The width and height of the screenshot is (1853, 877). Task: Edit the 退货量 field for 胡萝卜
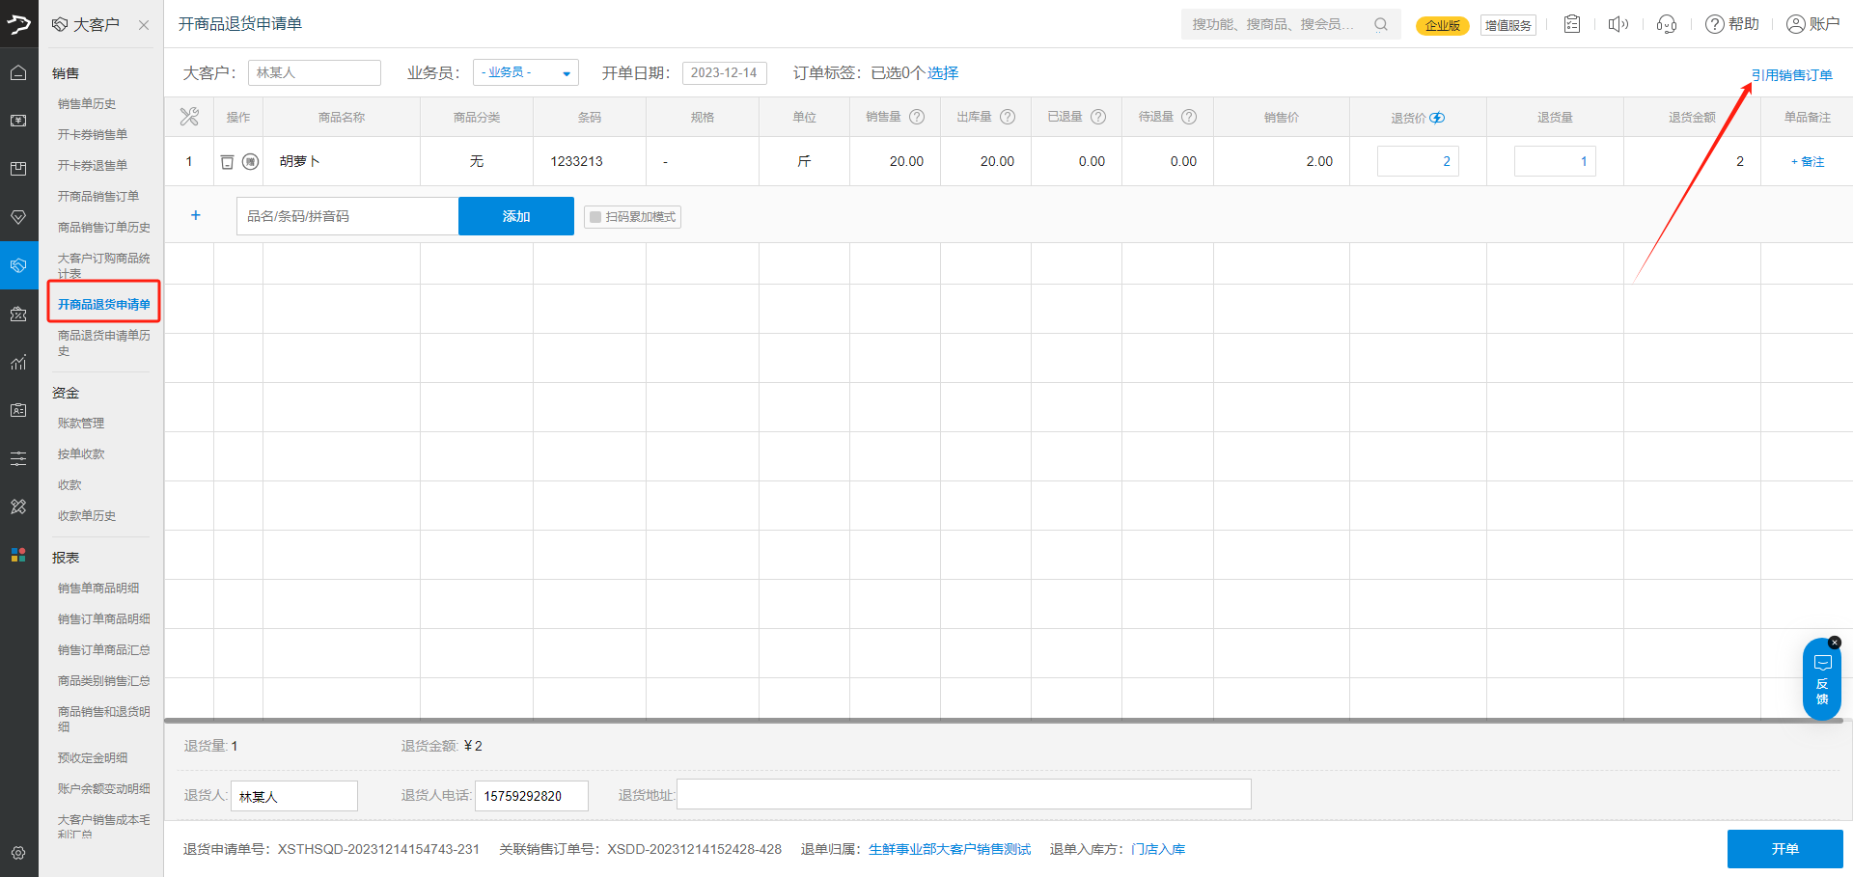[1555, 161]
